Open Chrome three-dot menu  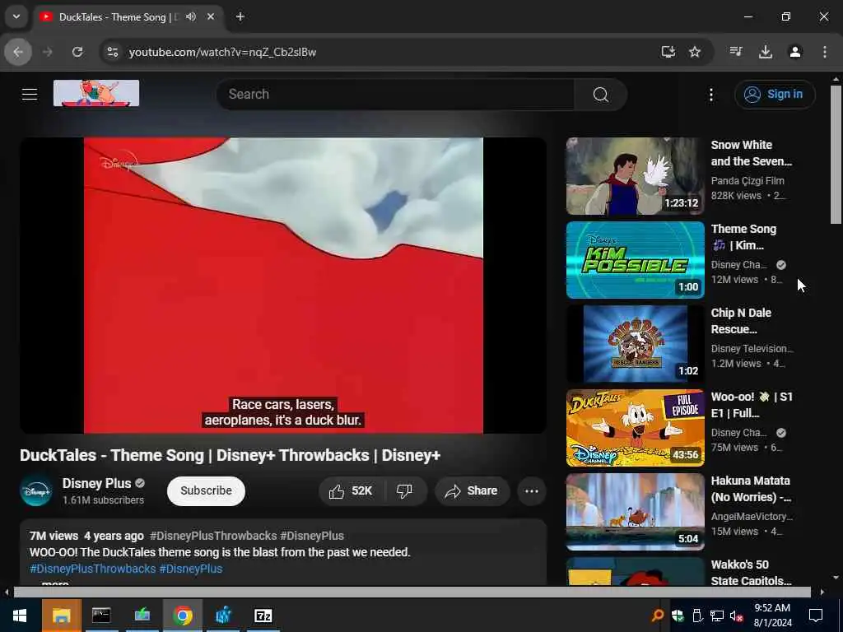tap(825, 52)
